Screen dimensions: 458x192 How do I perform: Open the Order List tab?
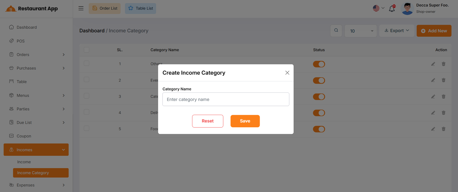(x=104, y=8)
